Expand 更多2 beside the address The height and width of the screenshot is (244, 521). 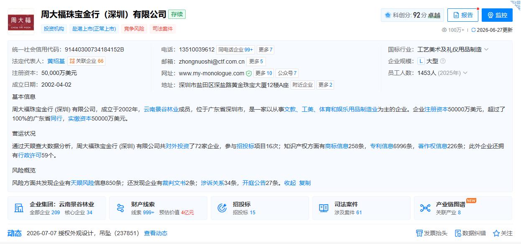(325, 85)
